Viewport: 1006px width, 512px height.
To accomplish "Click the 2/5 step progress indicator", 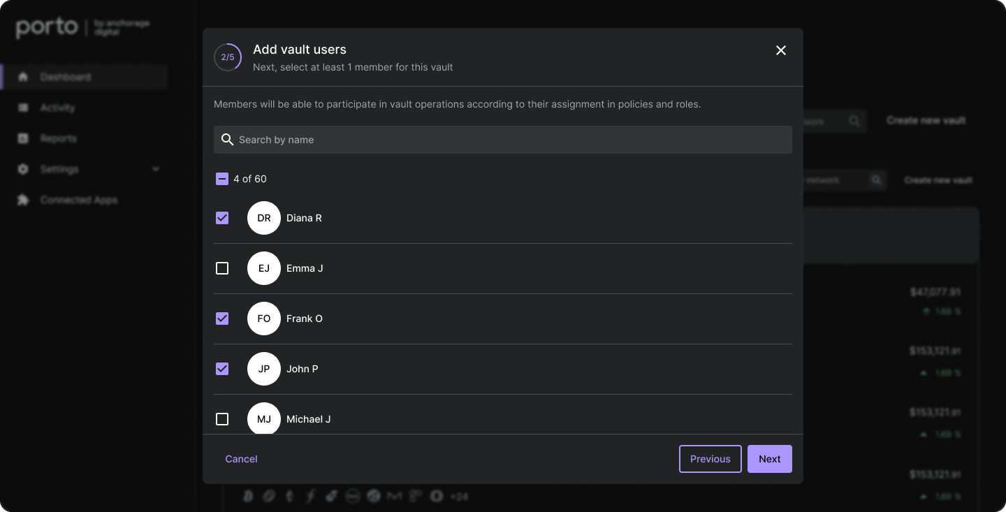I will [228, 57].
